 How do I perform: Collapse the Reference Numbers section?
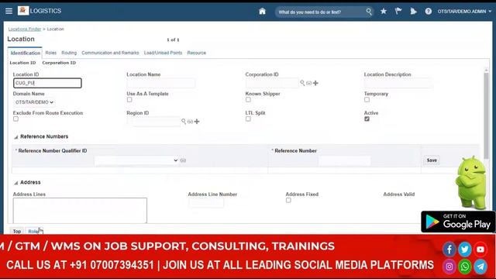tap(15, 137)
